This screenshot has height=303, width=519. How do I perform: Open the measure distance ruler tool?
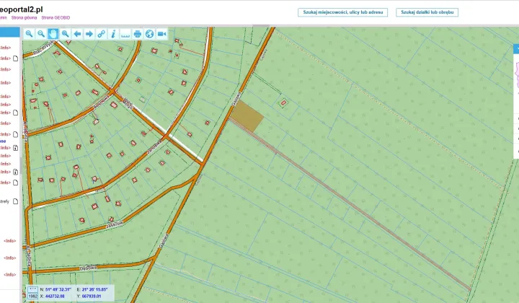125,34
